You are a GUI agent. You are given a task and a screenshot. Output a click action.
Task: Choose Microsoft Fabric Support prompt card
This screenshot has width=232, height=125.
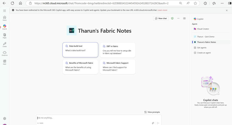point(118,67)
